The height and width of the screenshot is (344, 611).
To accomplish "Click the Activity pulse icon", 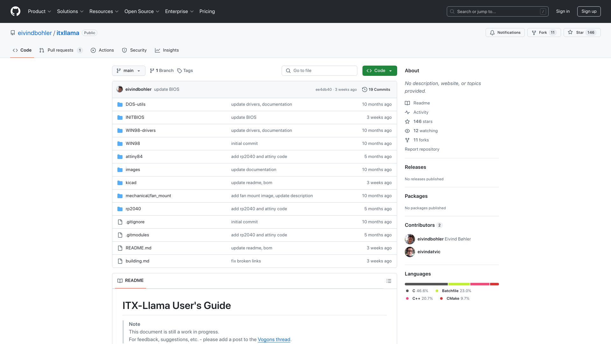I will point(407,112).
